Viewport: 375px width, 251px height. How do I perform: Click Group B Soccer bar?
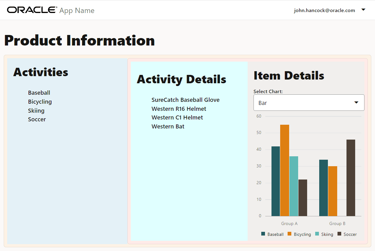[351, 178]
